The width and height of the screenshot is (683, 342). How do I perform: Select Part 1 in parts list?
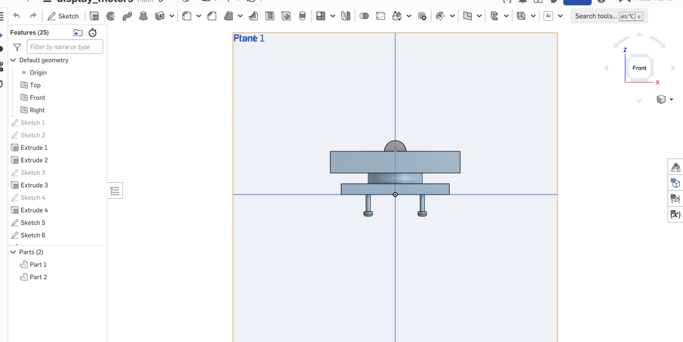tap(38, 264)
